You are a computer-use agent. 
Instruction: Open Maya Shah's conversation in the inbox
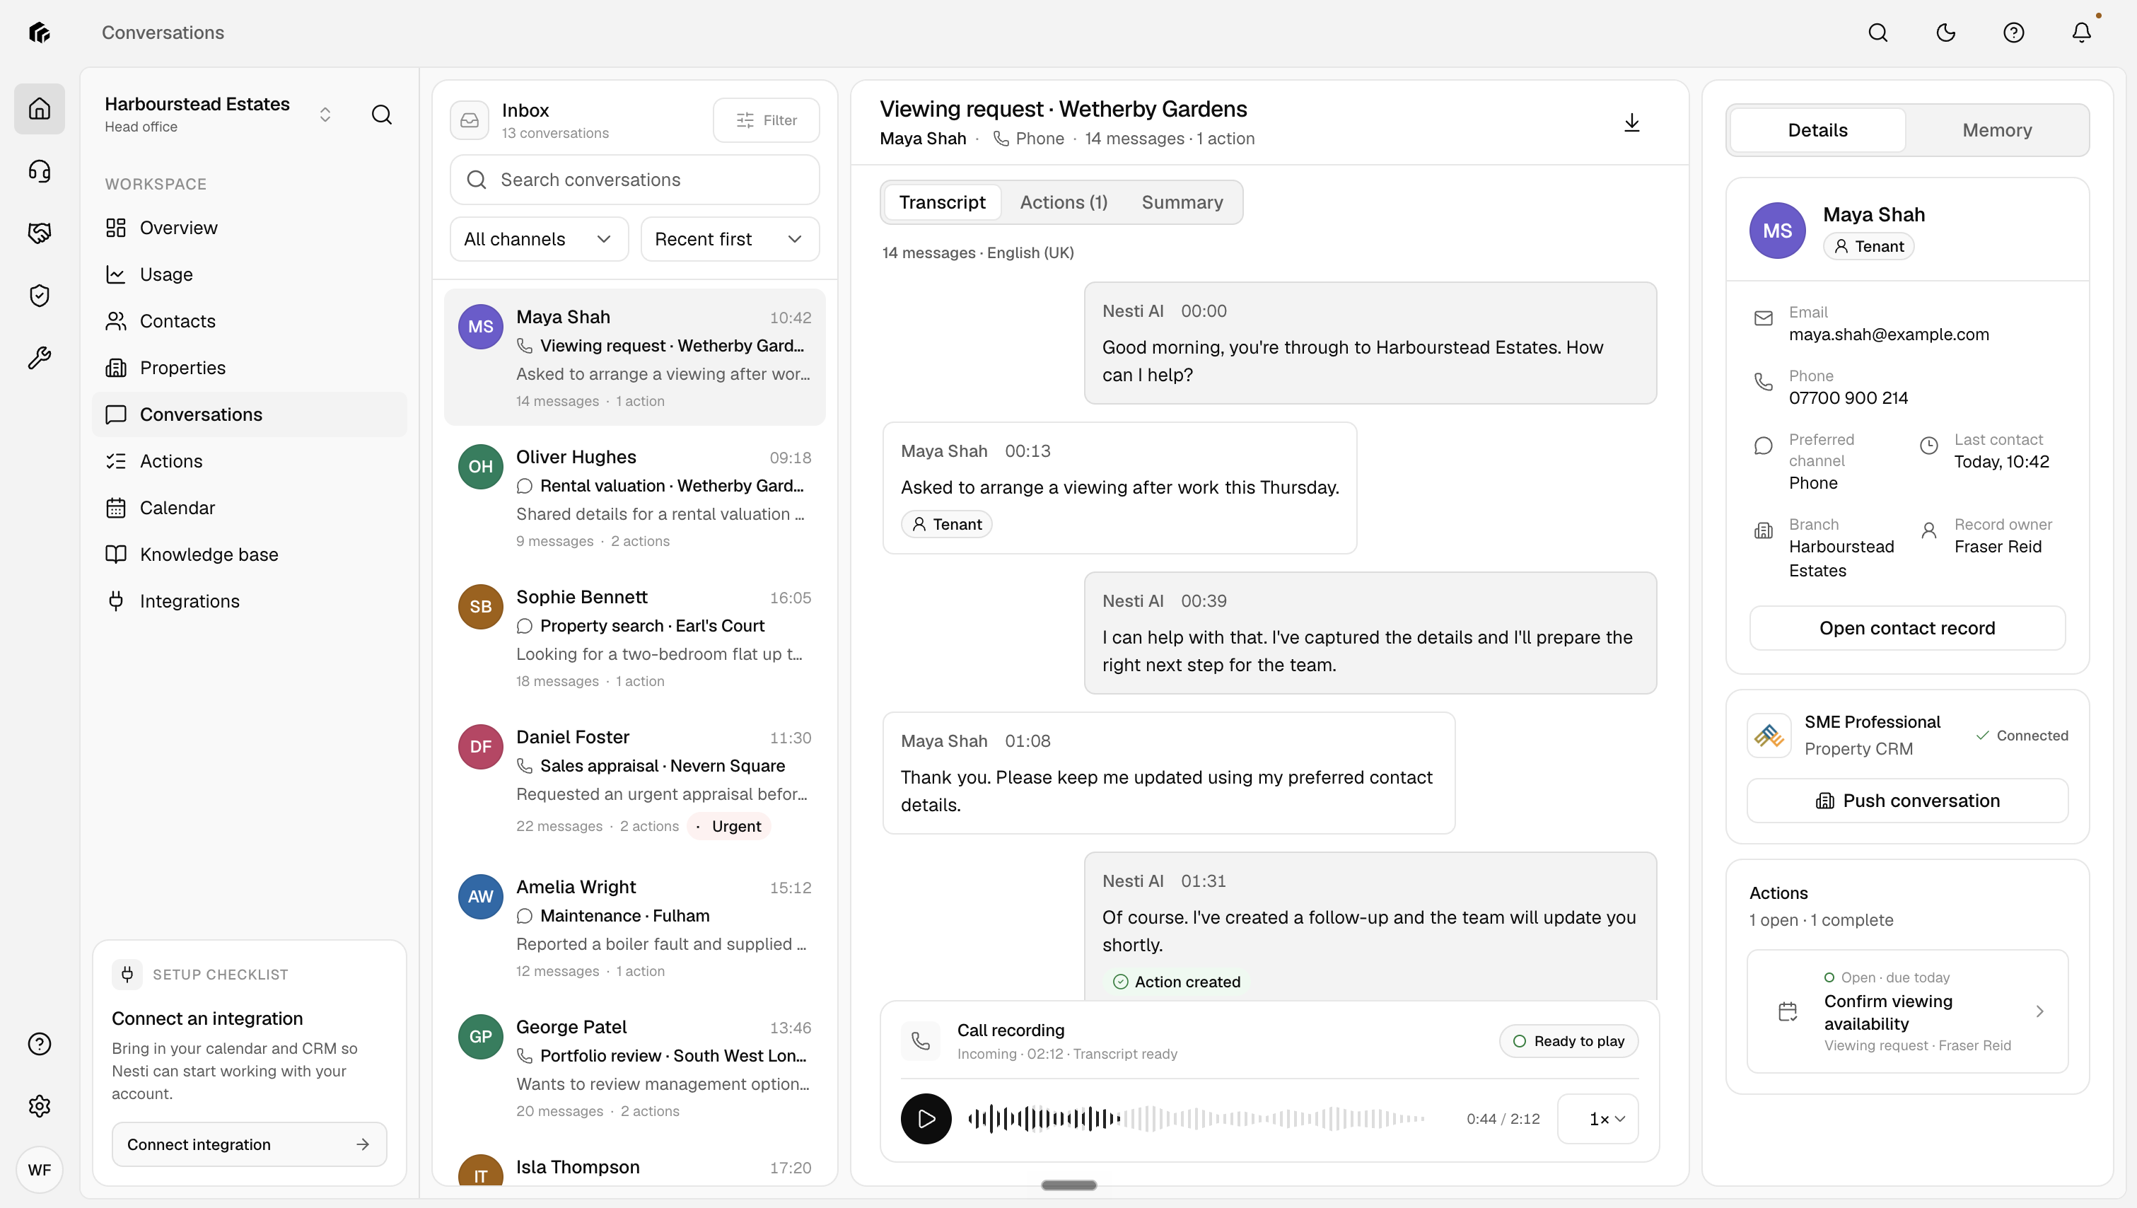coord(634,358)
